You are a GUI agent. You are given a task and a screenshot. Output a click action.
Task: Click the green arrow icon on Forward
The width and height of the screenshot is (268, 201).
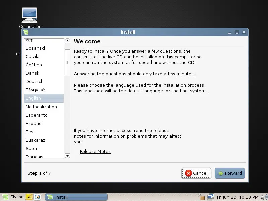[x=221, y=173]
